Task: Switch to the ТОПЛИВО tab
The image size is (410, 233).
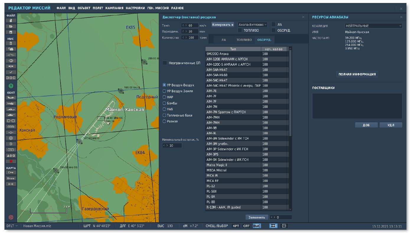Action: 244,40
